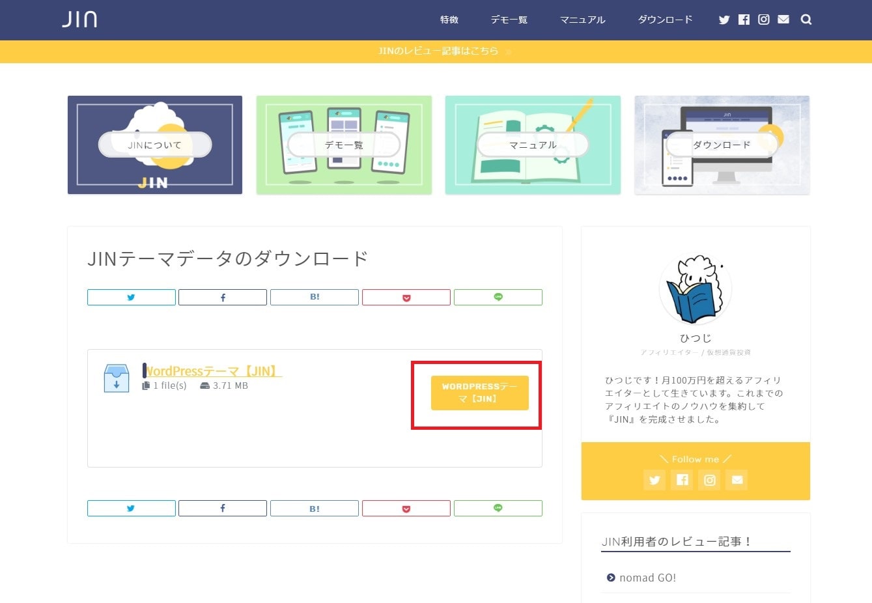Open the search magnifier icon
The width and height of the screenshot is (872, 603).
[x=806, y=20]
